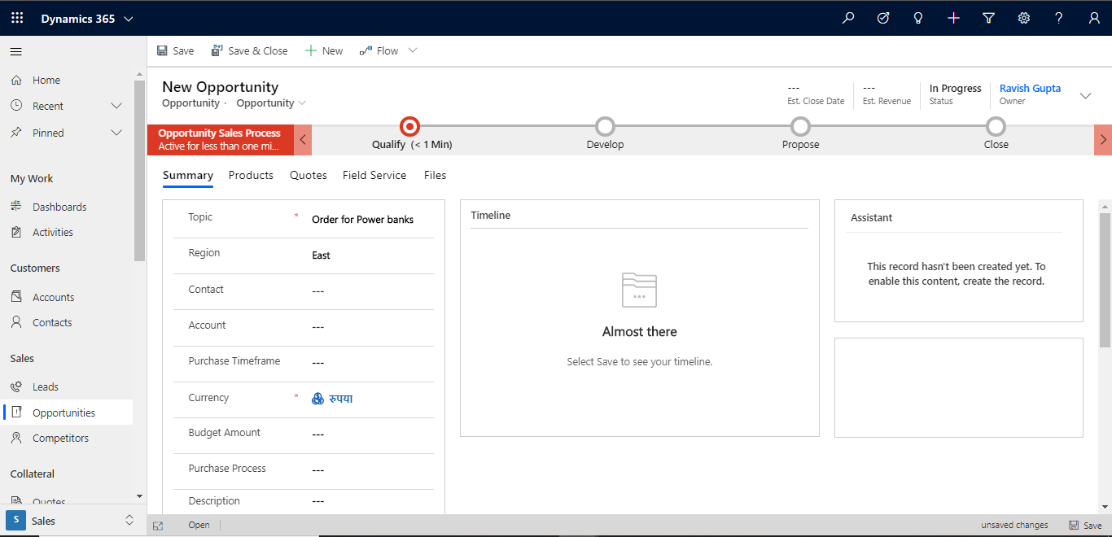
Task: Open the settings gear icon
Action: (1024, 18)
